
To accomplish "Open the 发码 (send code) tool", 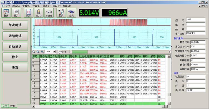I will click(71, 13).
